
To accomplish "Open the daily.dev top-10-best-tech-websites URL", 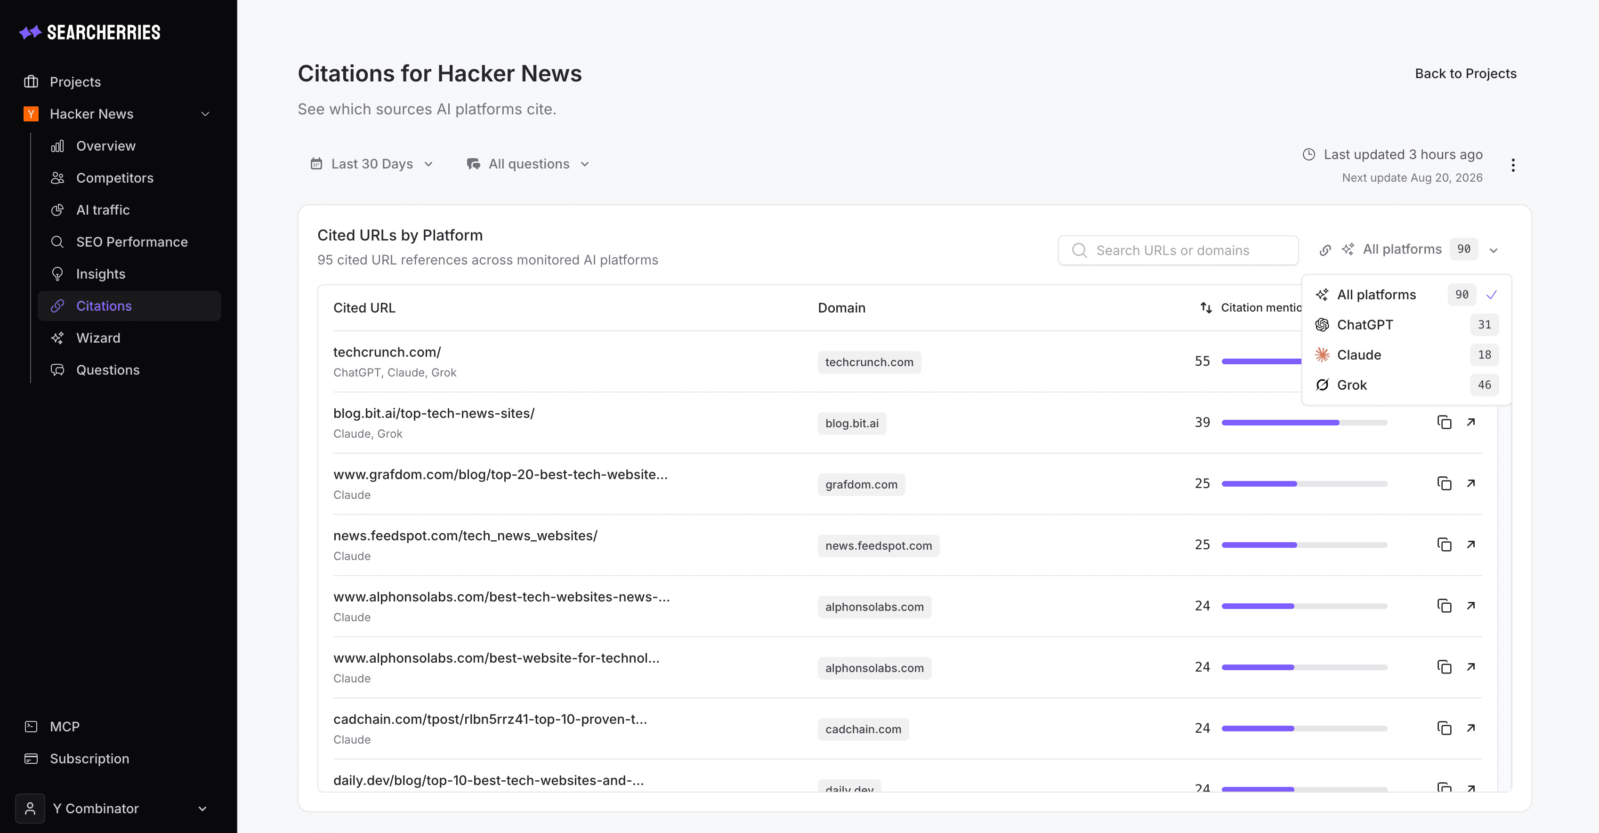I will (488, 780).
